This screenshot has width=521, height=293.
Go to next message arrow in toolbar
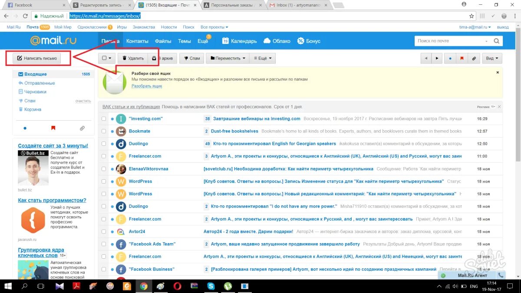coord(436,58)
